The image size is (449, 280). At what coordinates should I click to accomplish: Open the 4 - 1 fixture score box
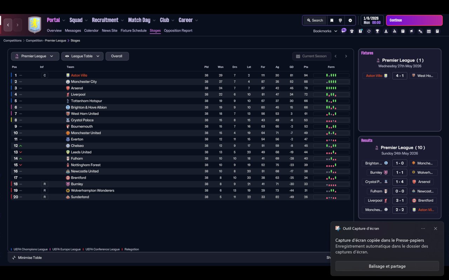[x=400, y=76]
